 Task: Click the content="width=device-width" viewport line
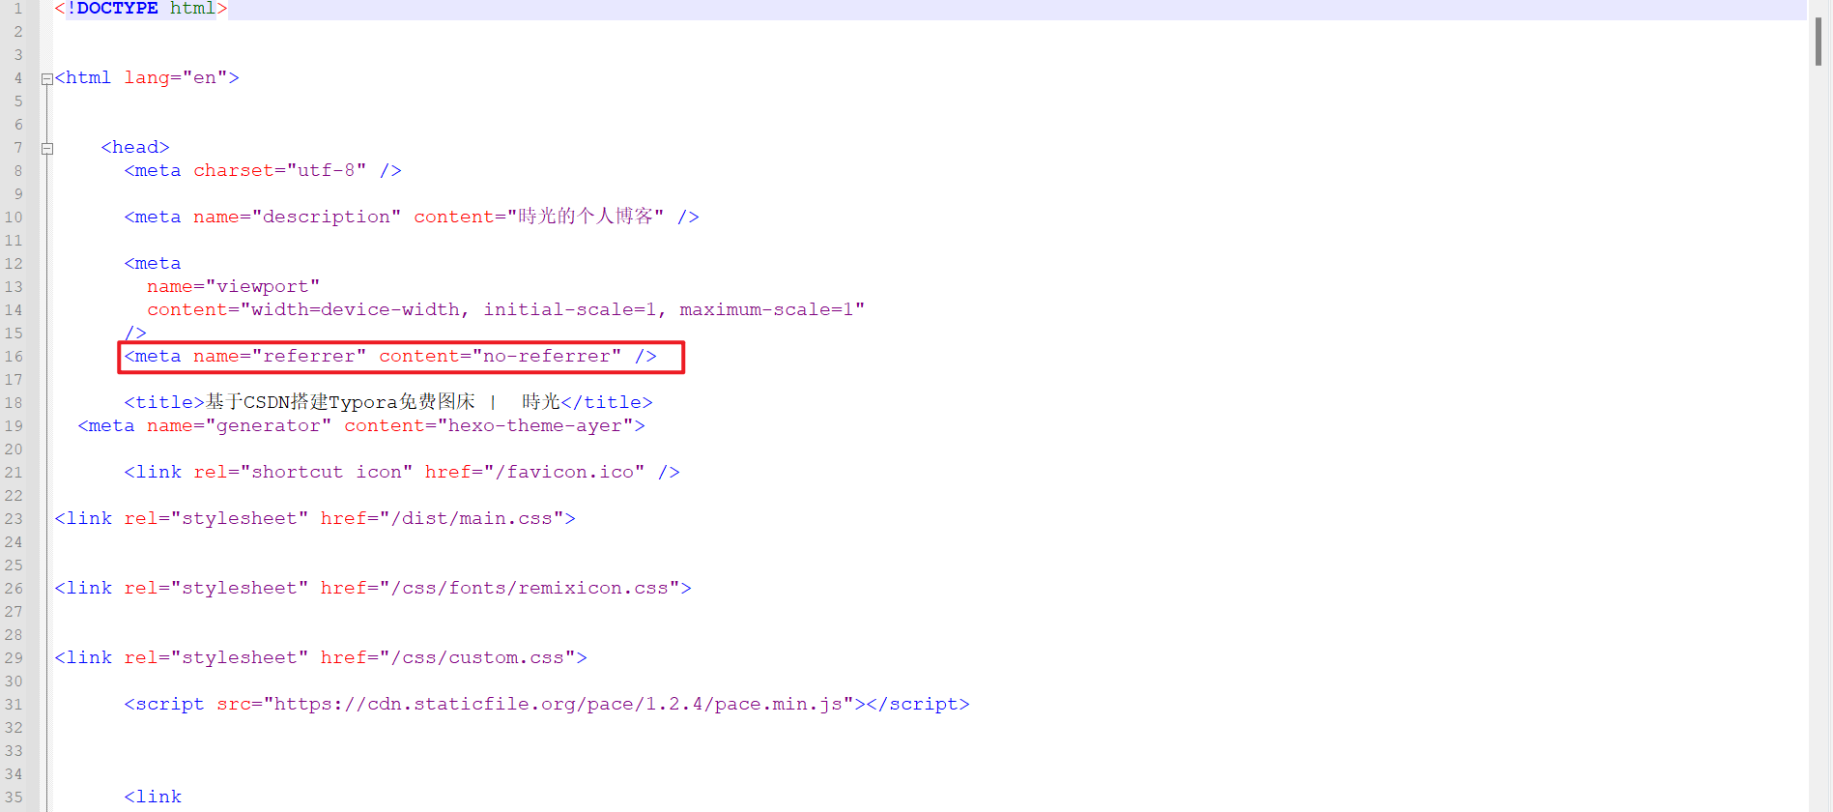pyautogui.click(x=505, y=310)
